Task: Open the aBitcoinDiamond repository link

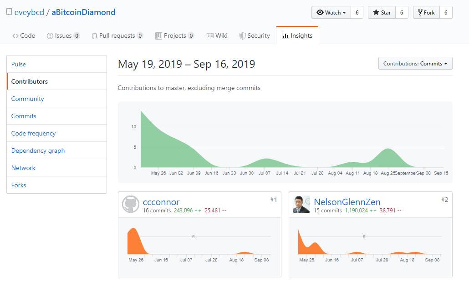Action: 83,12
